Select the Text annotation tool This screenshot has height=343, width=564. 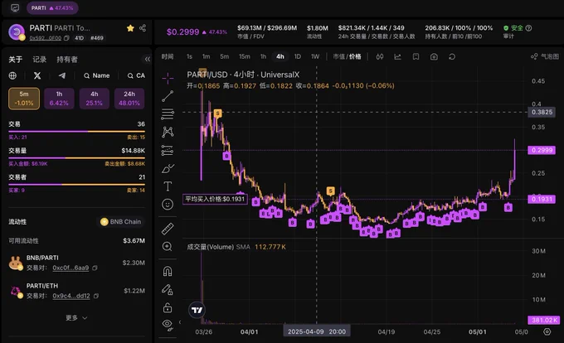coord(168,186)
